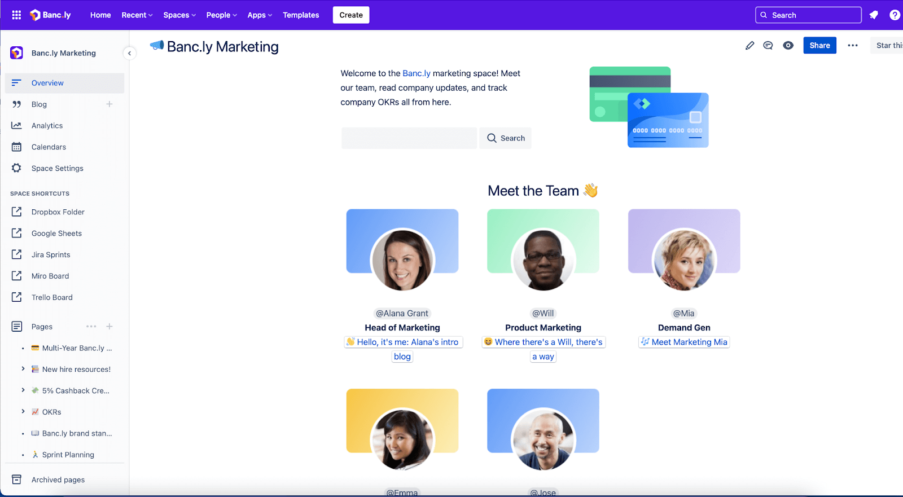Open pages options ellipsis in sidebar
This screenshot has height=497, width=903.
pyautogui.click(x=91, y=327)
